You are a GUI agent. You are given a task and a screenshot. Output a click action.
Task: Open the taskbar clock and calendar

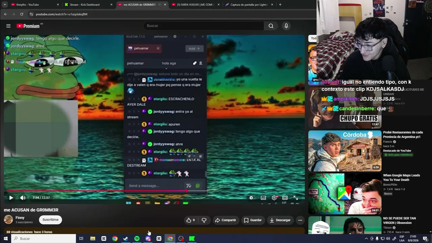413,239
